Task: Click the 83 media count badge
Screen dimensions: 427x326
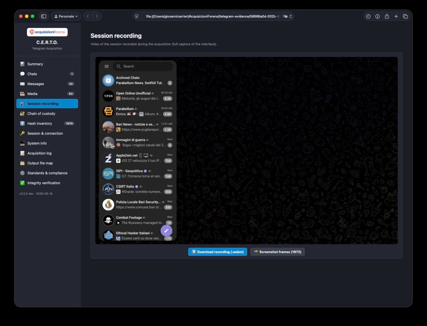Action: tap(71, 94)
